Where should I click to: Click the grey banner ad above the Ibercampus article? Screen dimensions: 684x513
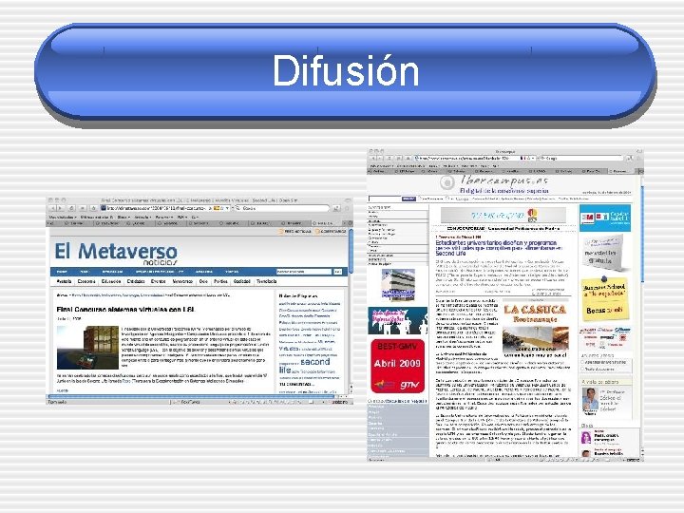coord(503,215)
